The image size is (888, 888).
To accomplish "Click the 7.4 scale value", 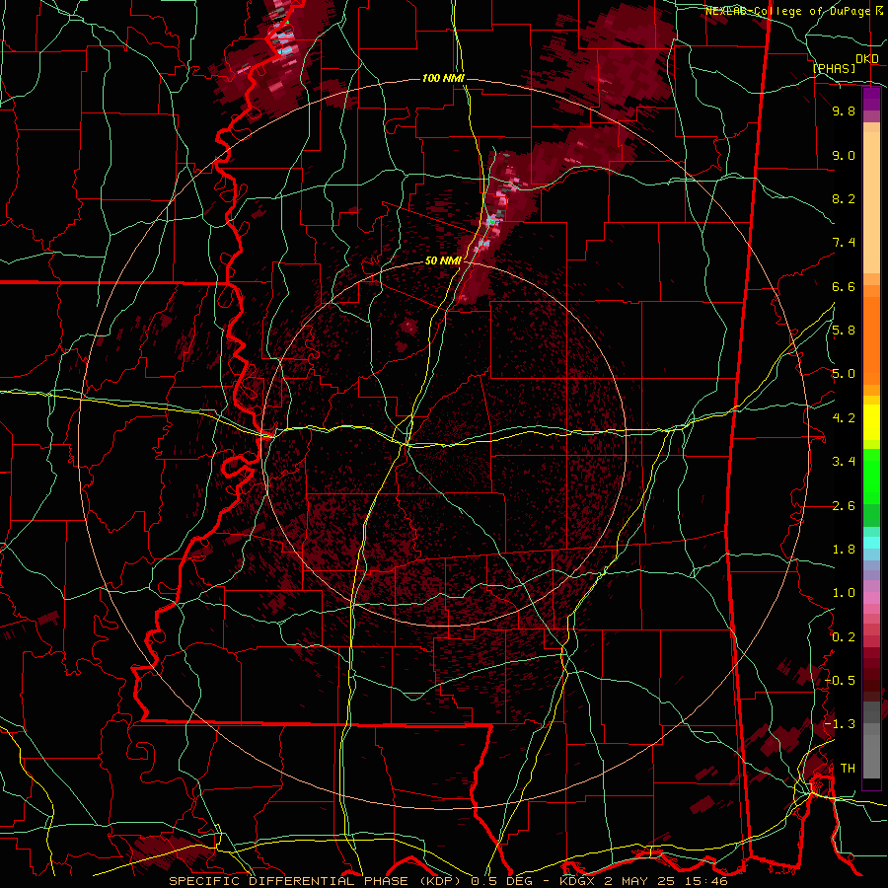I will (x=844, y=243).
